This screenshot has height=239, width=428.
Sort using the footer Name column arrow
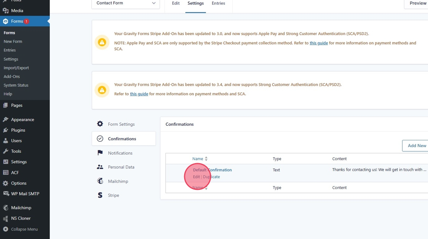[x=206, y=188]
